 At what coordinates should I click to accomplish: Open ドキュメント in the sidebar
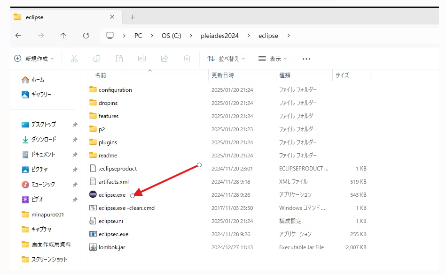(x=39, y=155)
